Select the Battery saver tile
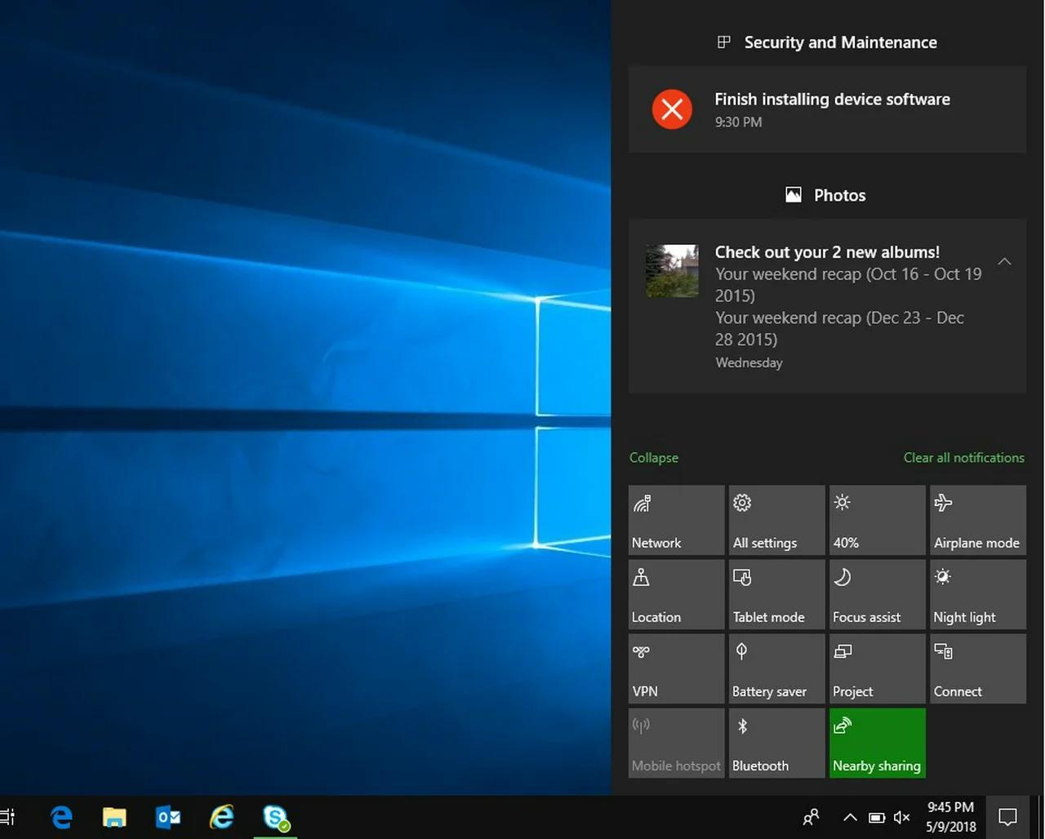Viewport: 1045px width, 839px height. (776, 668)
